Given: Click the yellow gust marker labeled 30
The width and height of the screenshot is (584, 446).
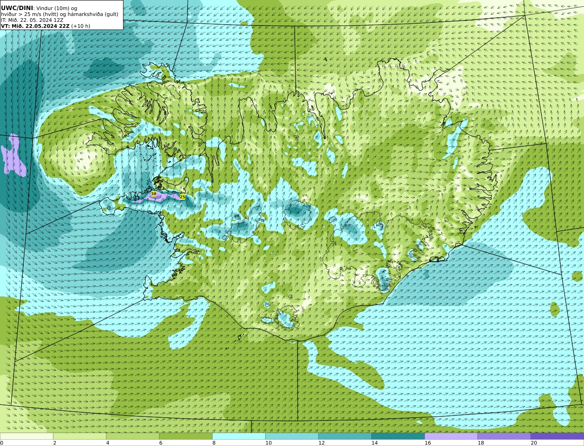Looking at the screenshot, I should (x=153, y=194).
